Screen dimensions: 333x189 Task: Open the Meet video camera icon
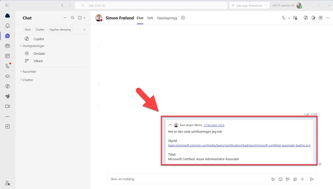pos(7,106)
